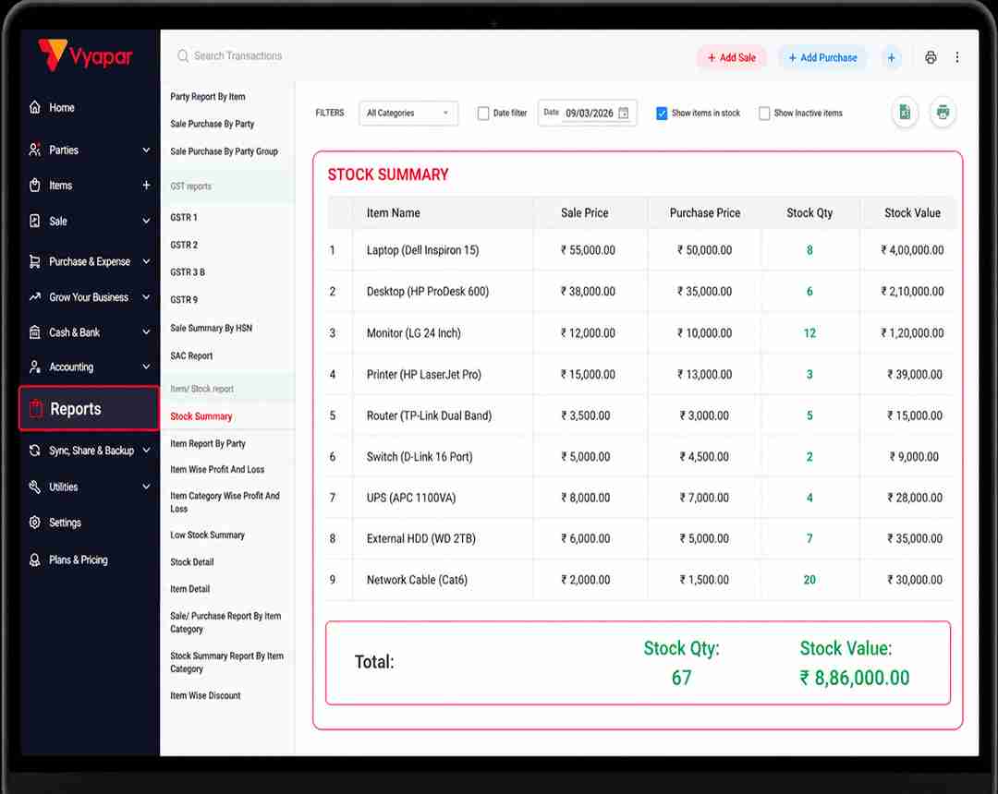The height and width of the screenshot is (794, 998).
Task: Export stock summary to Excel
Action: click(905, 113)
